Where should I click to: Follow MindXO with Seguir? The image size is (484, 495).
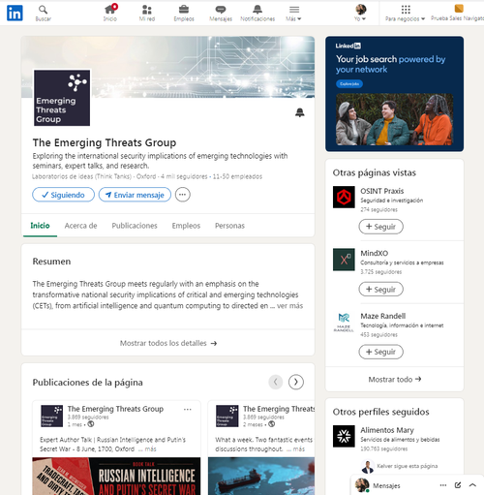pyautogui.click(x=381, y=289)
